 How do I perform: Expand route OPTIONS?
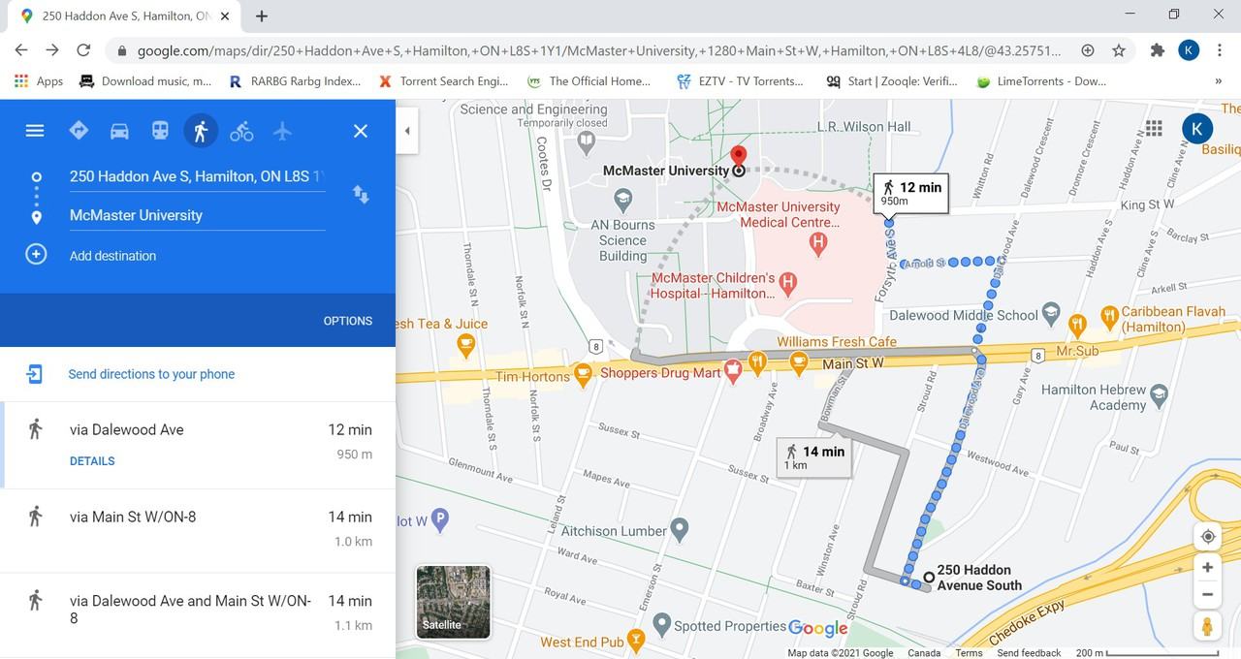coord(347,321)
